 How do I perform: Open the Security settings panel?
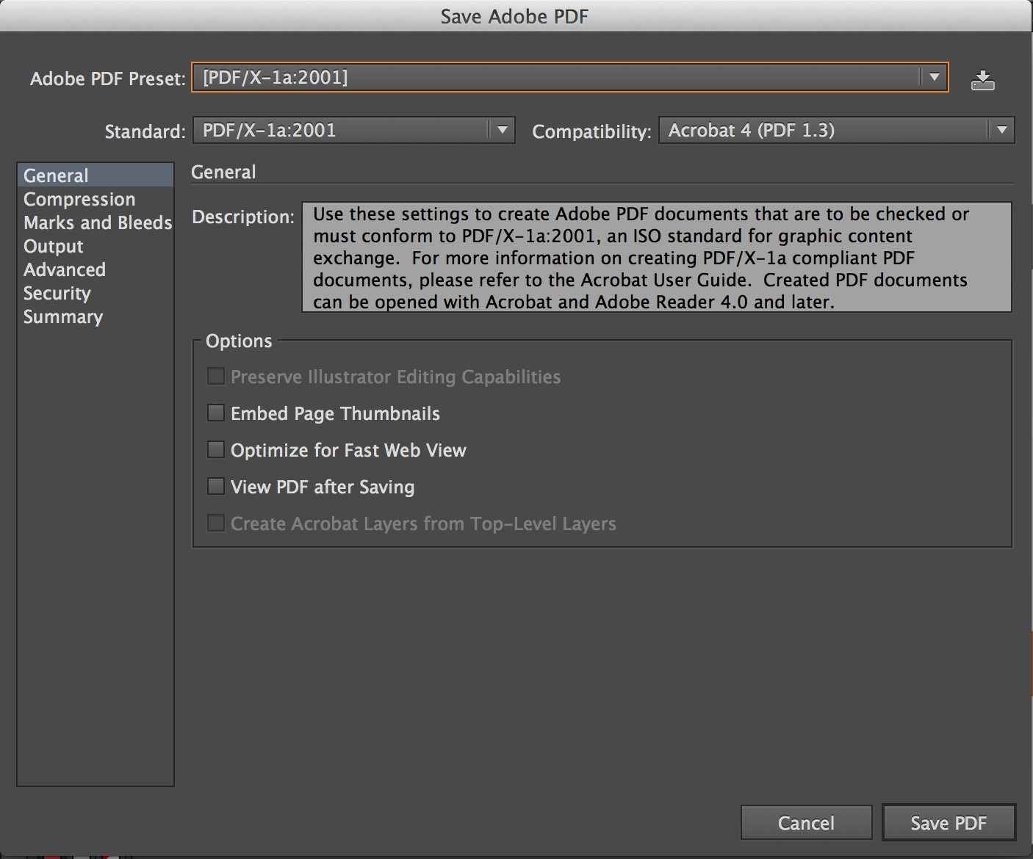tap(57, 293)
